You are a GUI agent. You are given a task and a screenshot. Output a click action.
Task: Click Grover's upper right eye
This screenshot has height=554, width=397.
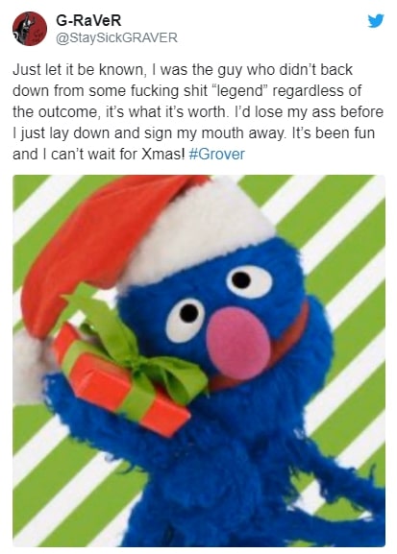[x=249, y=281]
